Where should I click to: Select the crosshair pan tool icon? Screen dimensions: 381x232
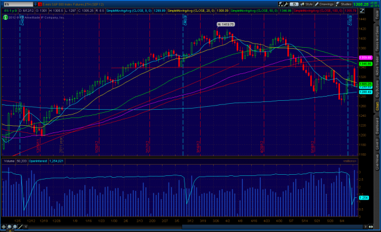tap(4, 227)
